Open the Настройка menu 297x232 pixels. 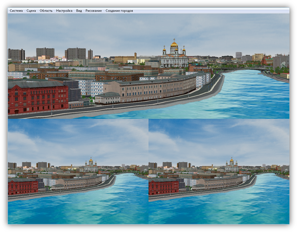[x=64, y=11]
